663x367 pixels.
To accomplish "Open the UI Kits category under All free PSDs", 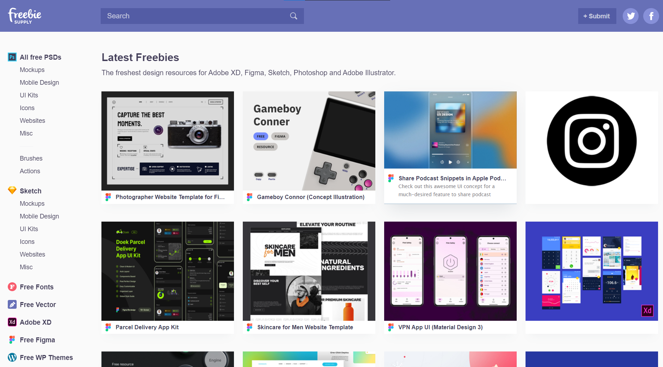I will (x=29, y=95).
